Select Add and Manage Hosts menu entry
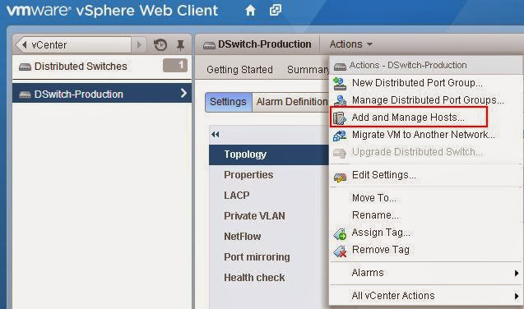 coord(408,118)
